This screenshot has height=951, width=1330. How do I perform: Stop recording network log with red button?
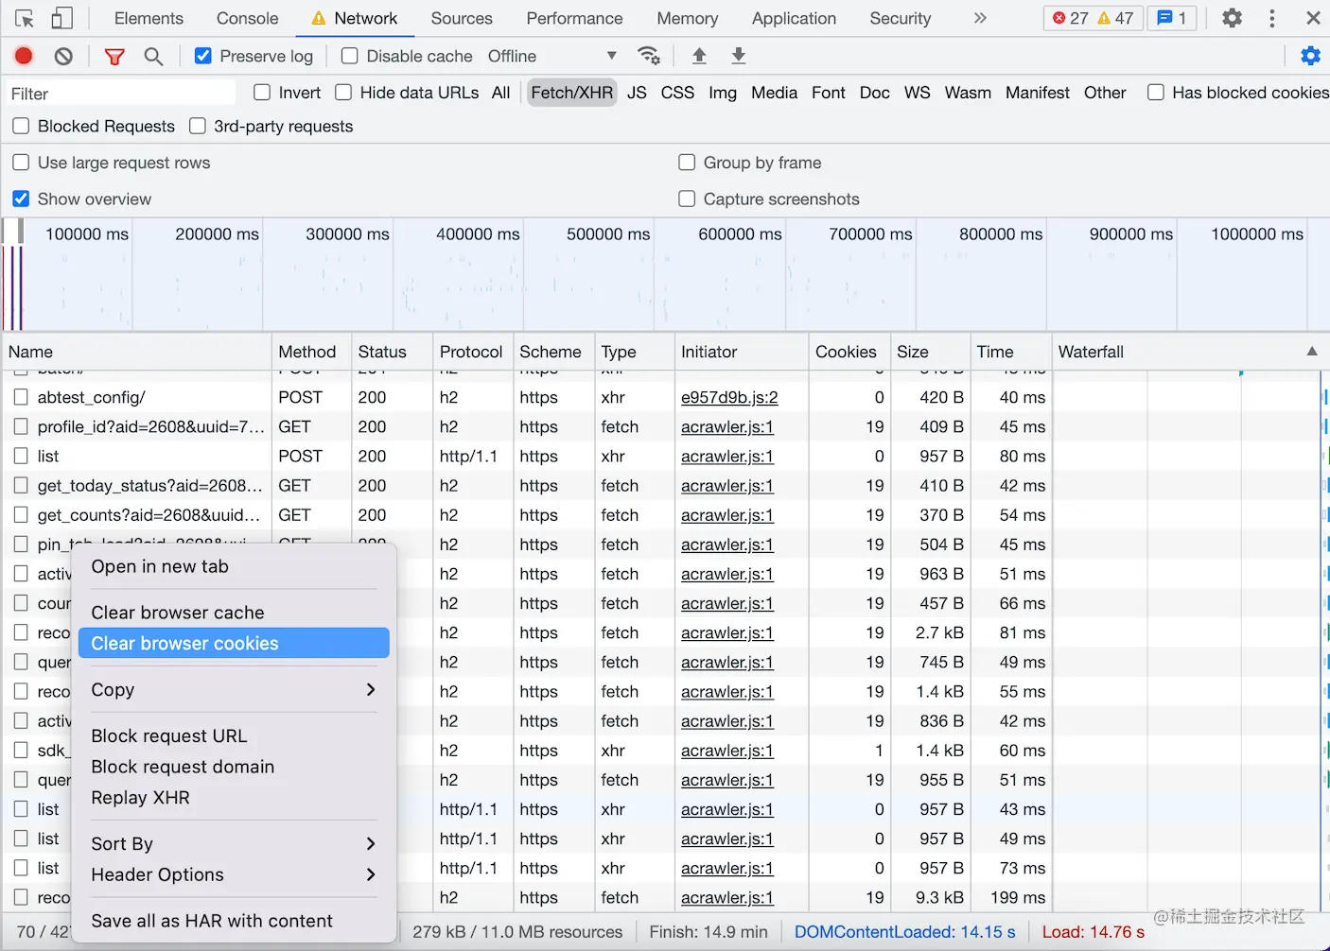click(x=24, y=56)
